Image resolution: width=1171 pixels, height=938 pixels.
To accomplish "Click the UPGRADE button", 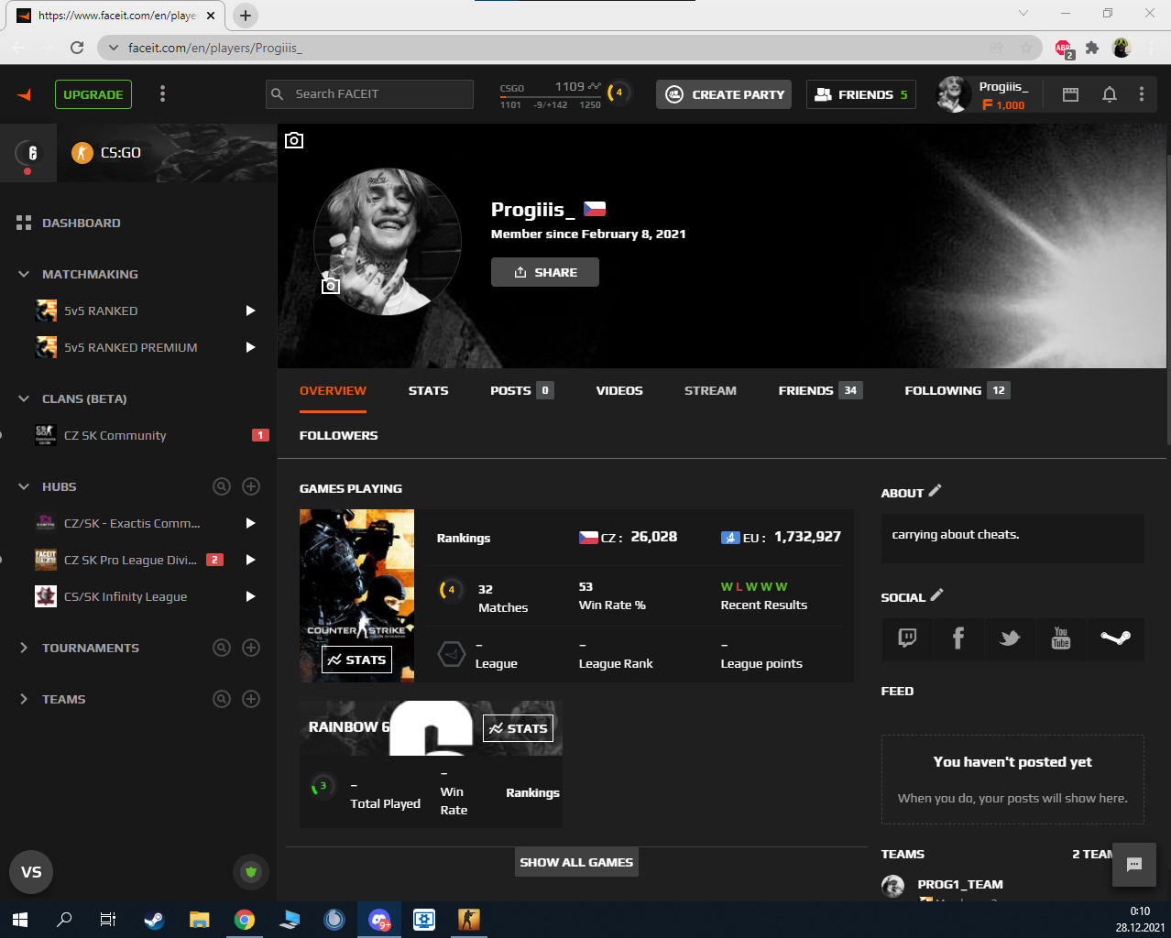I will click(x=93, y=94).
